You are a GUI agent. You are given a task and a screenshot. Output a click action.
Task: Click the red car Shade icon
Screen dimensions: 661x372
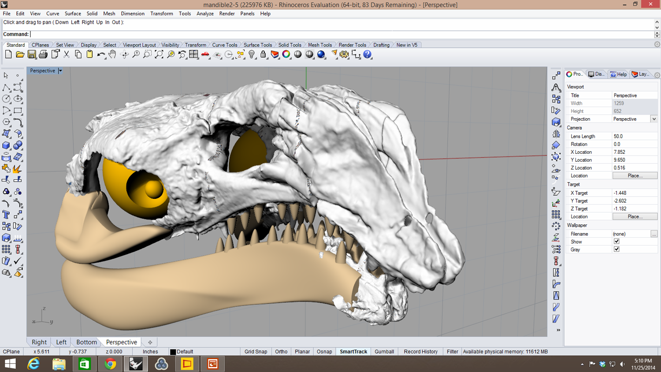tap(205, 55)
